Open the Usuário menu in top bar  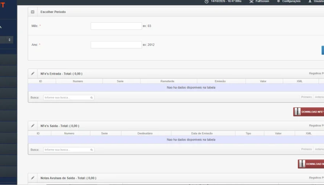(x=316, y=1)
